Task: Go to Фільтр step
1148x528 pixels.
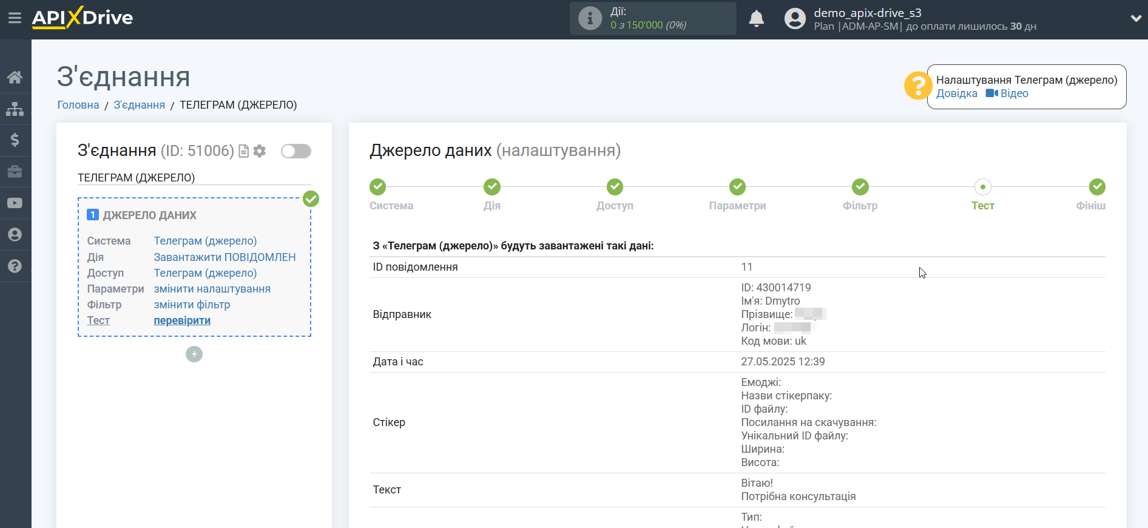Action: coord(860,187)
